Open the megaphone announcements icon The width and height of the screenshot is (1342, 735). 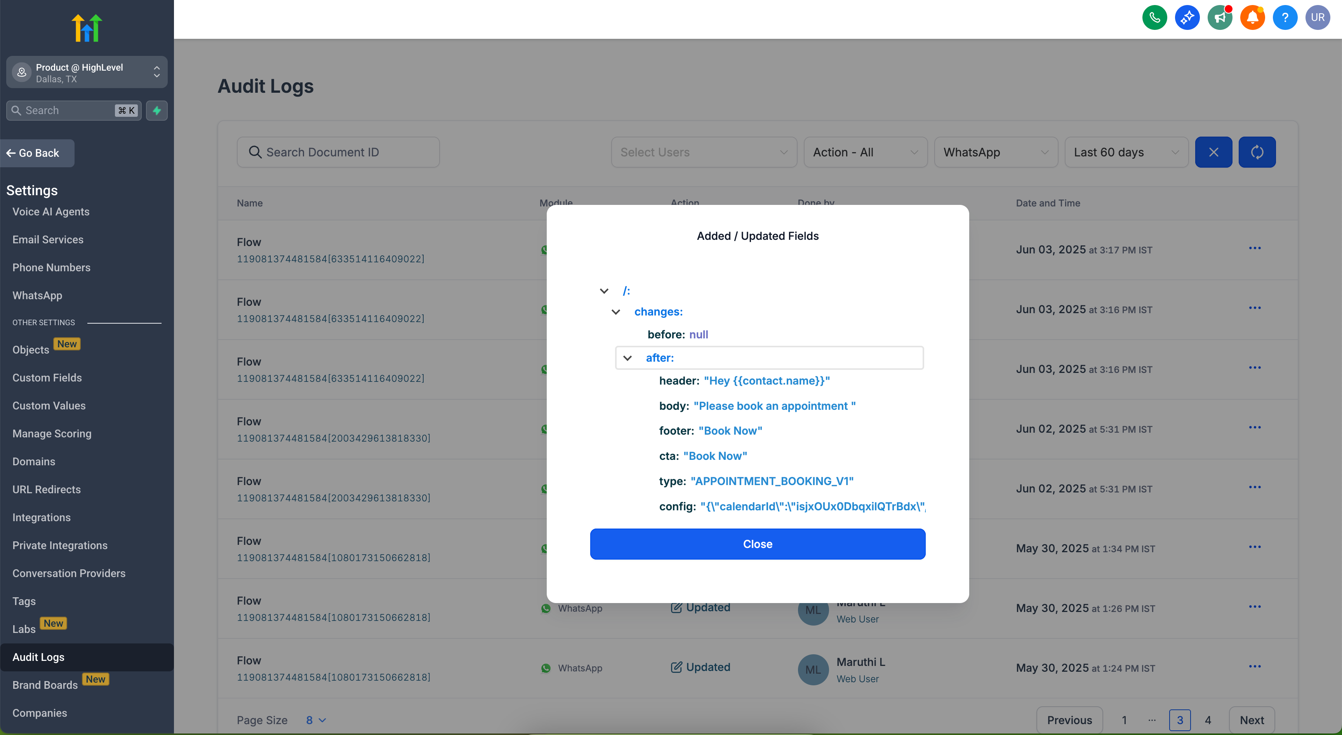tap(1220, 18)
